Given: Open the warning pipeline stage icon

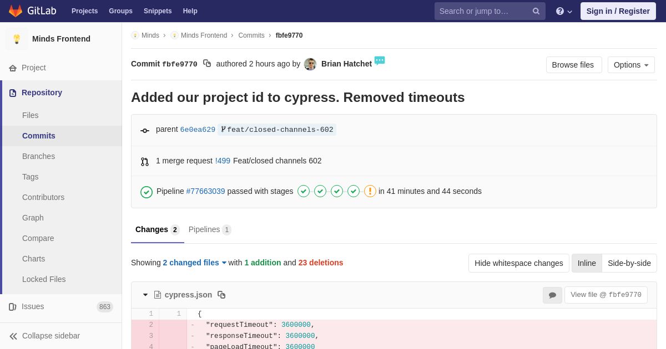Looking at the screenshot, I should pos(370,191).
